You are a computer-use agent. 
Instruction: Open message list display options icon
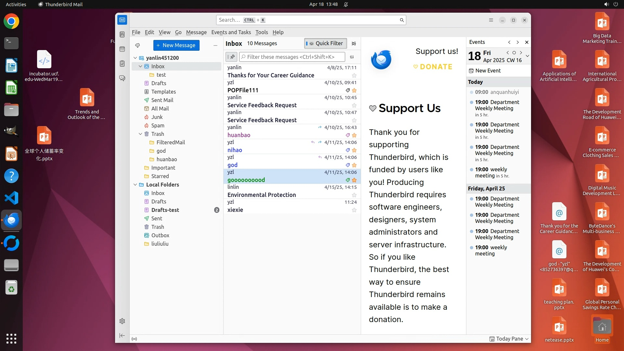(x=354, y=43)
